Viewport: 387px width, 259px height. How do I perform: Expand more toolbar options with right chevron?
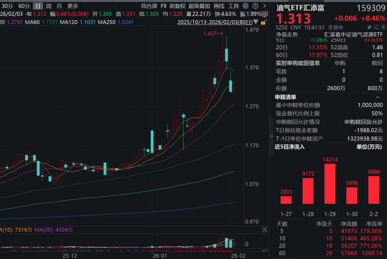tap(264, 6)
